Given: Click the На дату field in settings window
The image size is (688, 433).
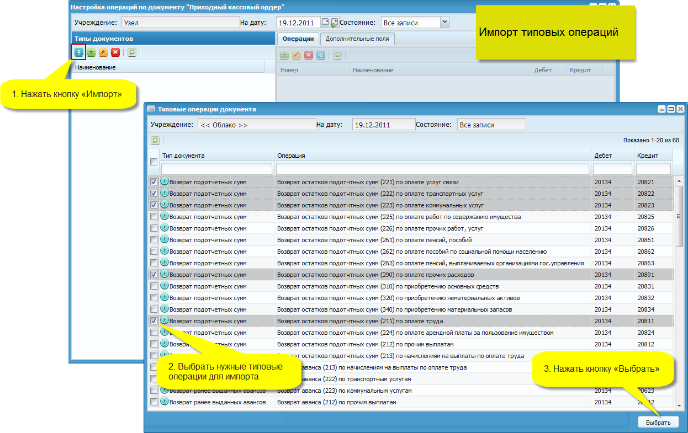Looking at the screenshot, I should tap(298, 23).
